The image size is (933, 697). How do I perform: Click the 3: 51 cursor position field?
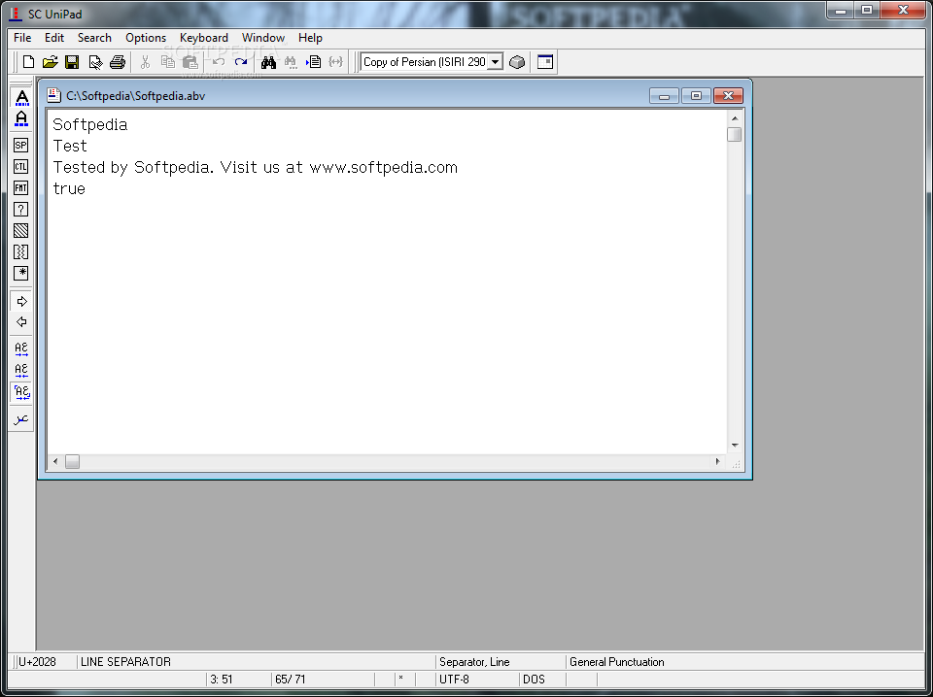238,680
